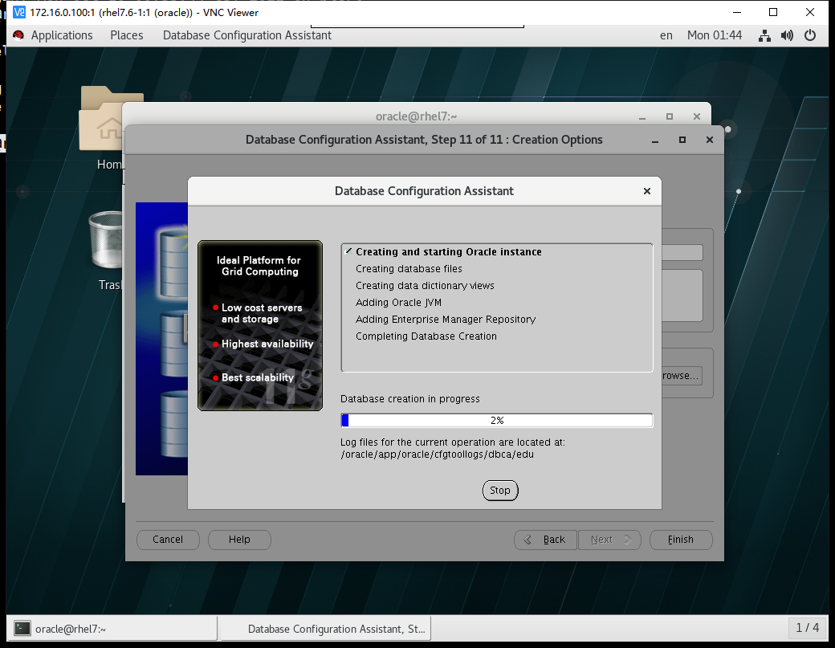Click the log path /oracle/app/oracle/cfgtoollogs/dbca/edu
Viewport: 835px width, 648px height.
pos(438,454)
